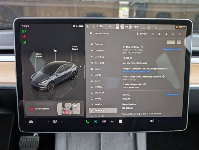This screenshot has height=150, width=199.
Task: Select the Software menu item
Action: click(x=103, y=110)
